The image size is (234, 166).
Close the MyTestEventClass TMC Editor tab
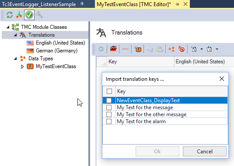click(185, 4)
